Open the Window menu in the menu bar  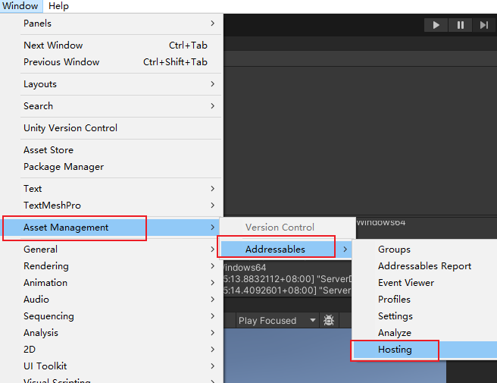(21, 6)
